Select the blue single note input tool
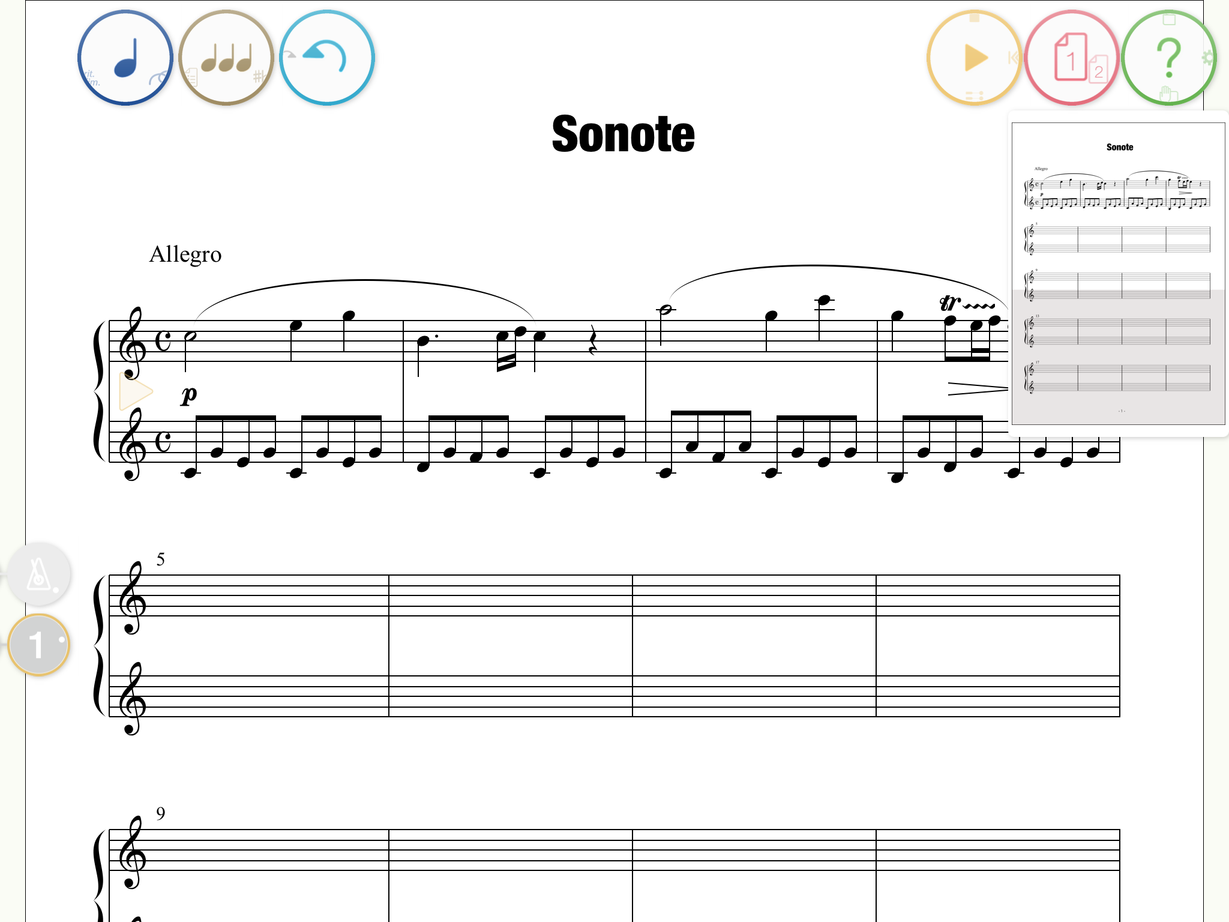1229x922 pixels. (x=125, y=58)
